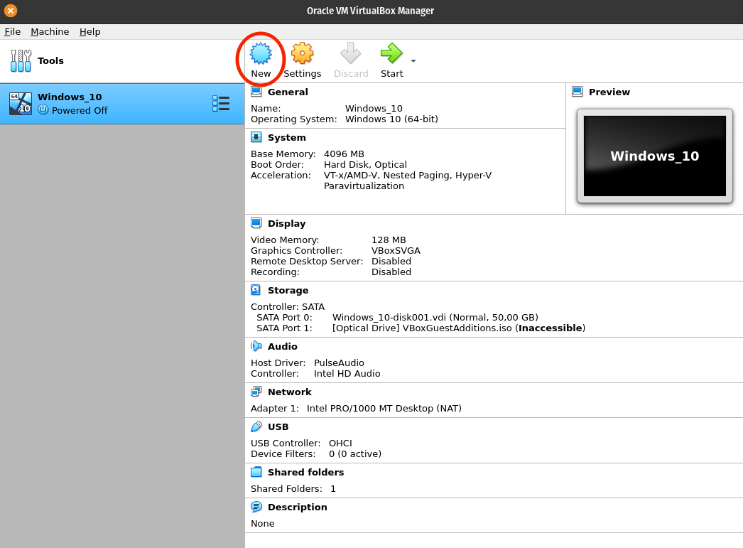Click the Discard toolbar icon
This screenshot has width=743, height=548.
coord(350,54)
